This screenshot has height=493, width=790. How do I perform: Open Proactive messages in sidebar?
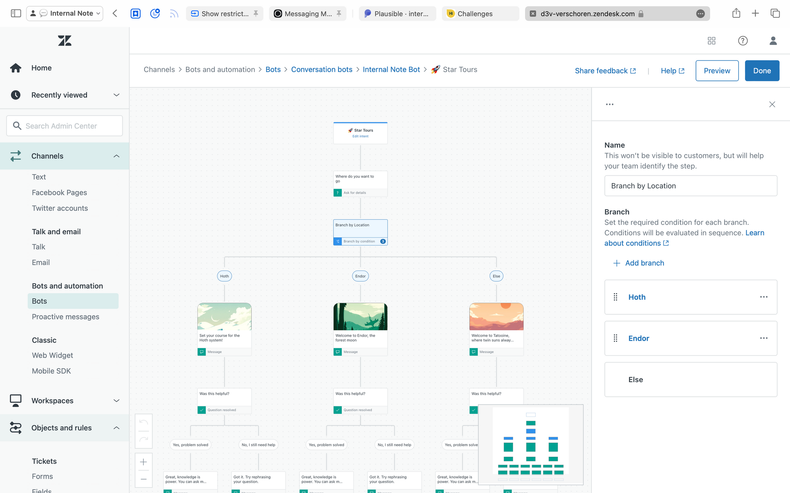point(66,317)
